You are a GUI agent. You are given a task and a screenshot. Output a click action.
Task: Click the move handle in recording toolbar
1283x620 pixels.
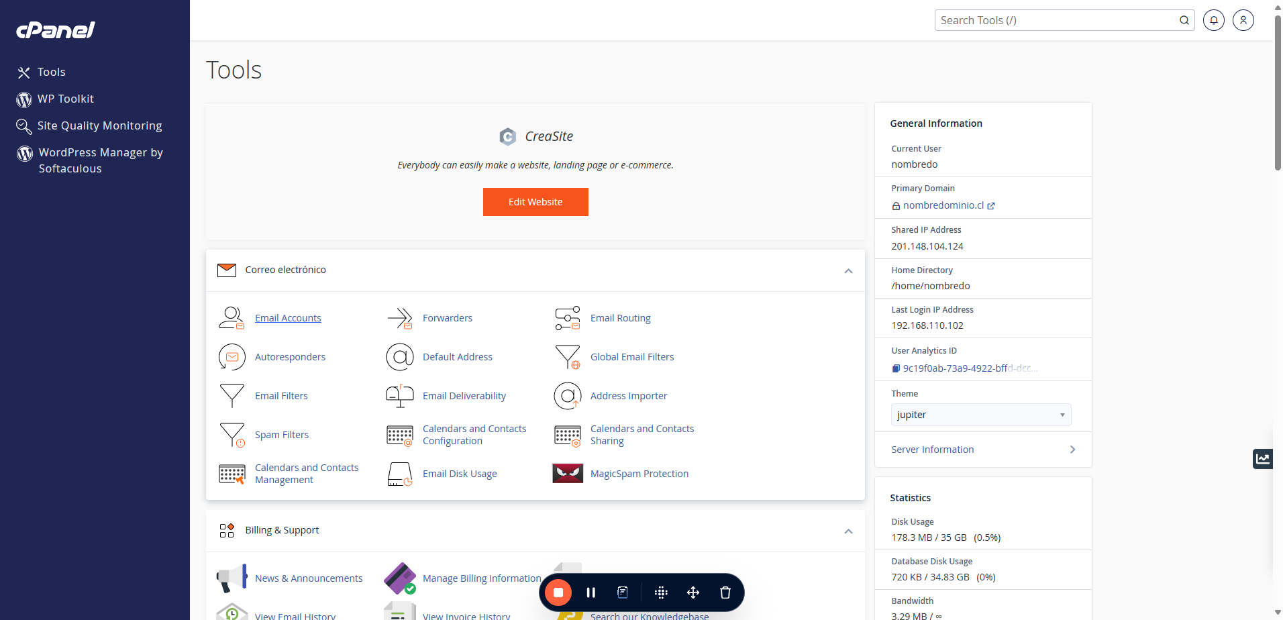[x=693, y=592]
